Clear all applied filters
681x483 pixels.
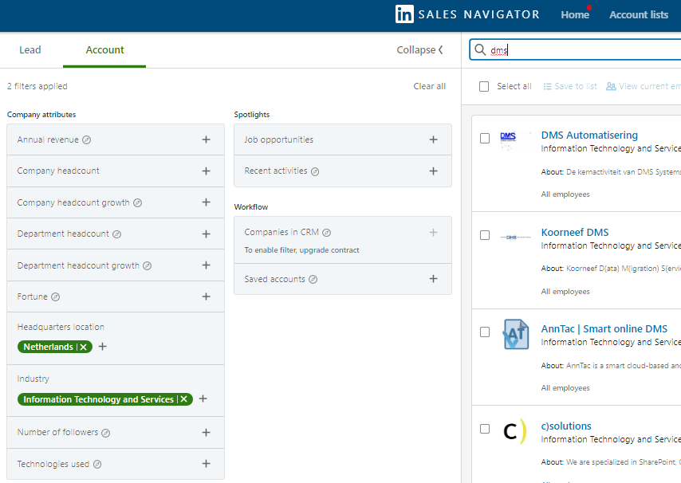tap(429, 86)
